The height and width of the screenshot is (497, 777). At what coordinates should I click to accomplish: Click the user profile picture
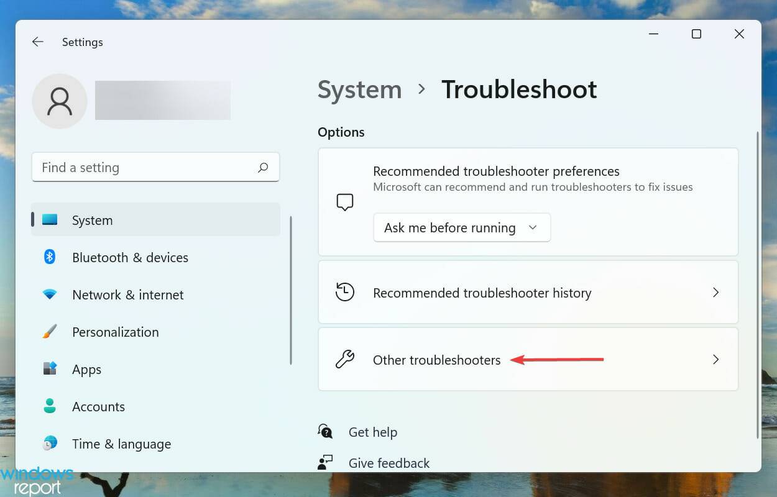pos(59,101)
